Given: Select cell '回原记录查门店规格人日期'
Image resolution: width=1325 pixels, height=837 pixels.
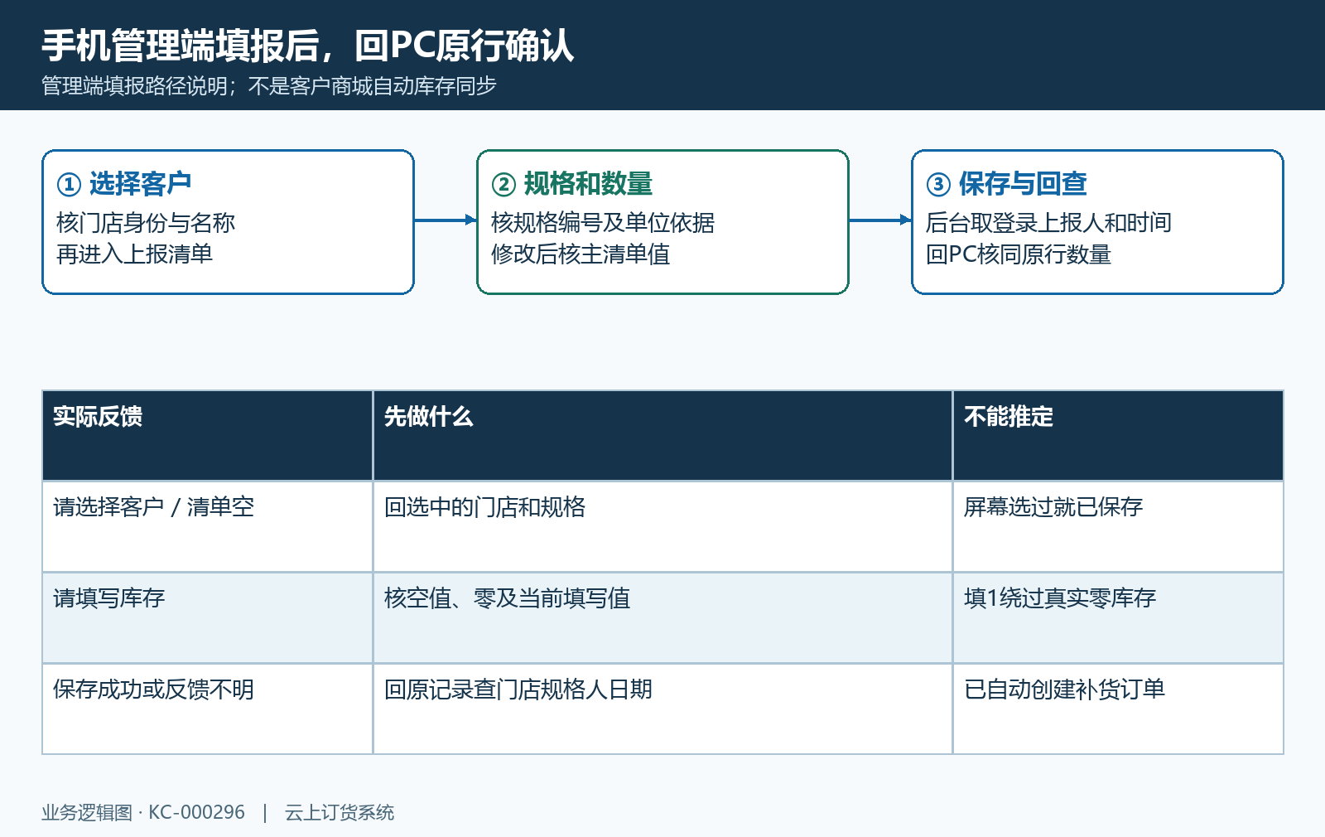Looking at the screenshot, I should click(x=662, y=709).
